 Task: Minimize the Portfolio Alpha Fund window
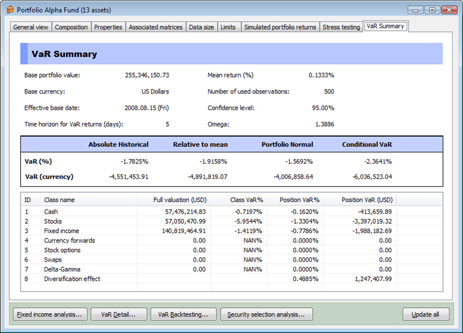[x=416, y=10]
